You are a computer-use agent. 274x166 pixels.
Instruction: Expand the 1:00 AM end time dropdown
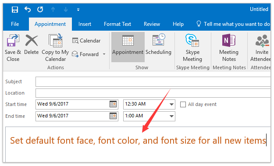pos(171,116)
